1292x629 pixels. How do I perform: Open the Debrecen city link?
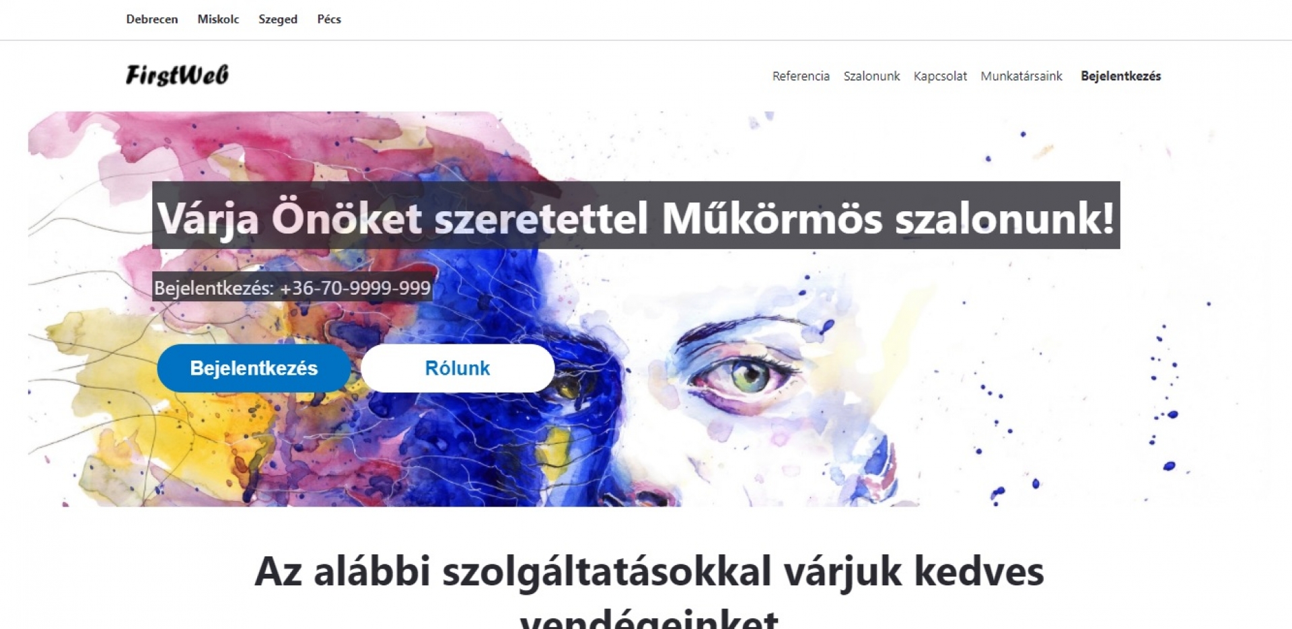coord(152,20)
